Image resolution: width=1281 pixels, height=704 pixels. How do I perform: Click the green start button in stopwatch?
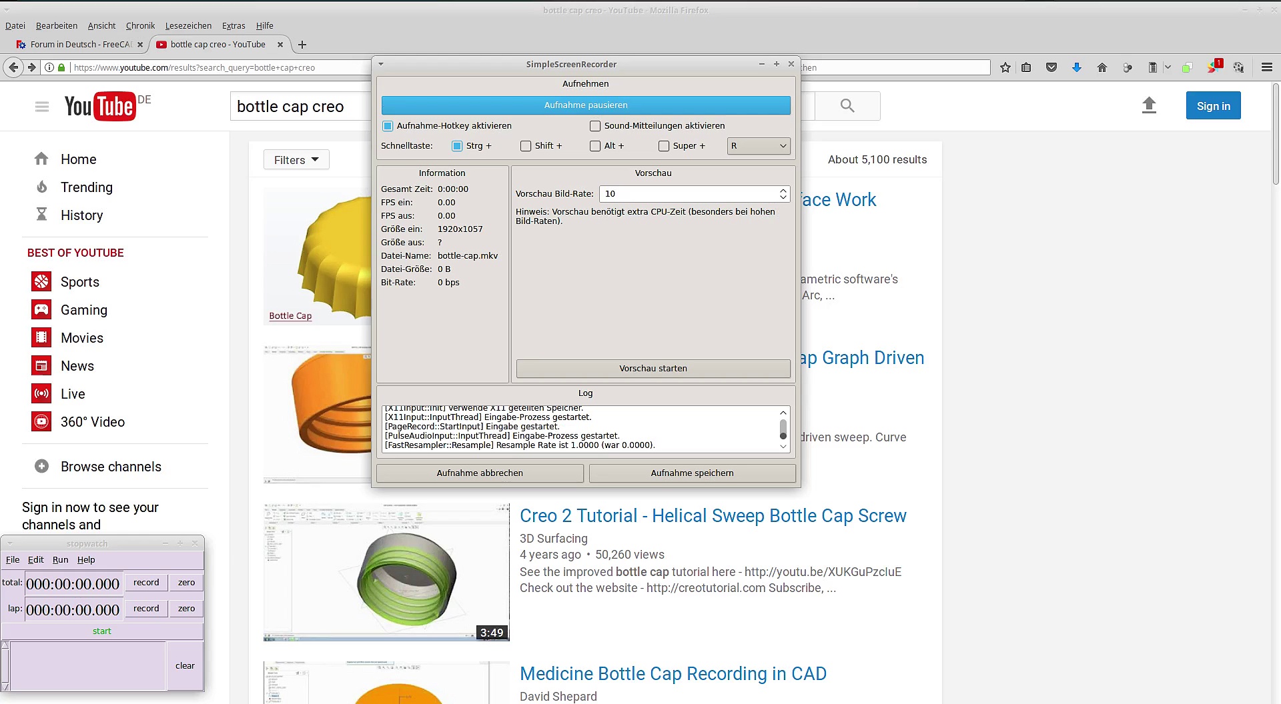click(x=102, y=631)
